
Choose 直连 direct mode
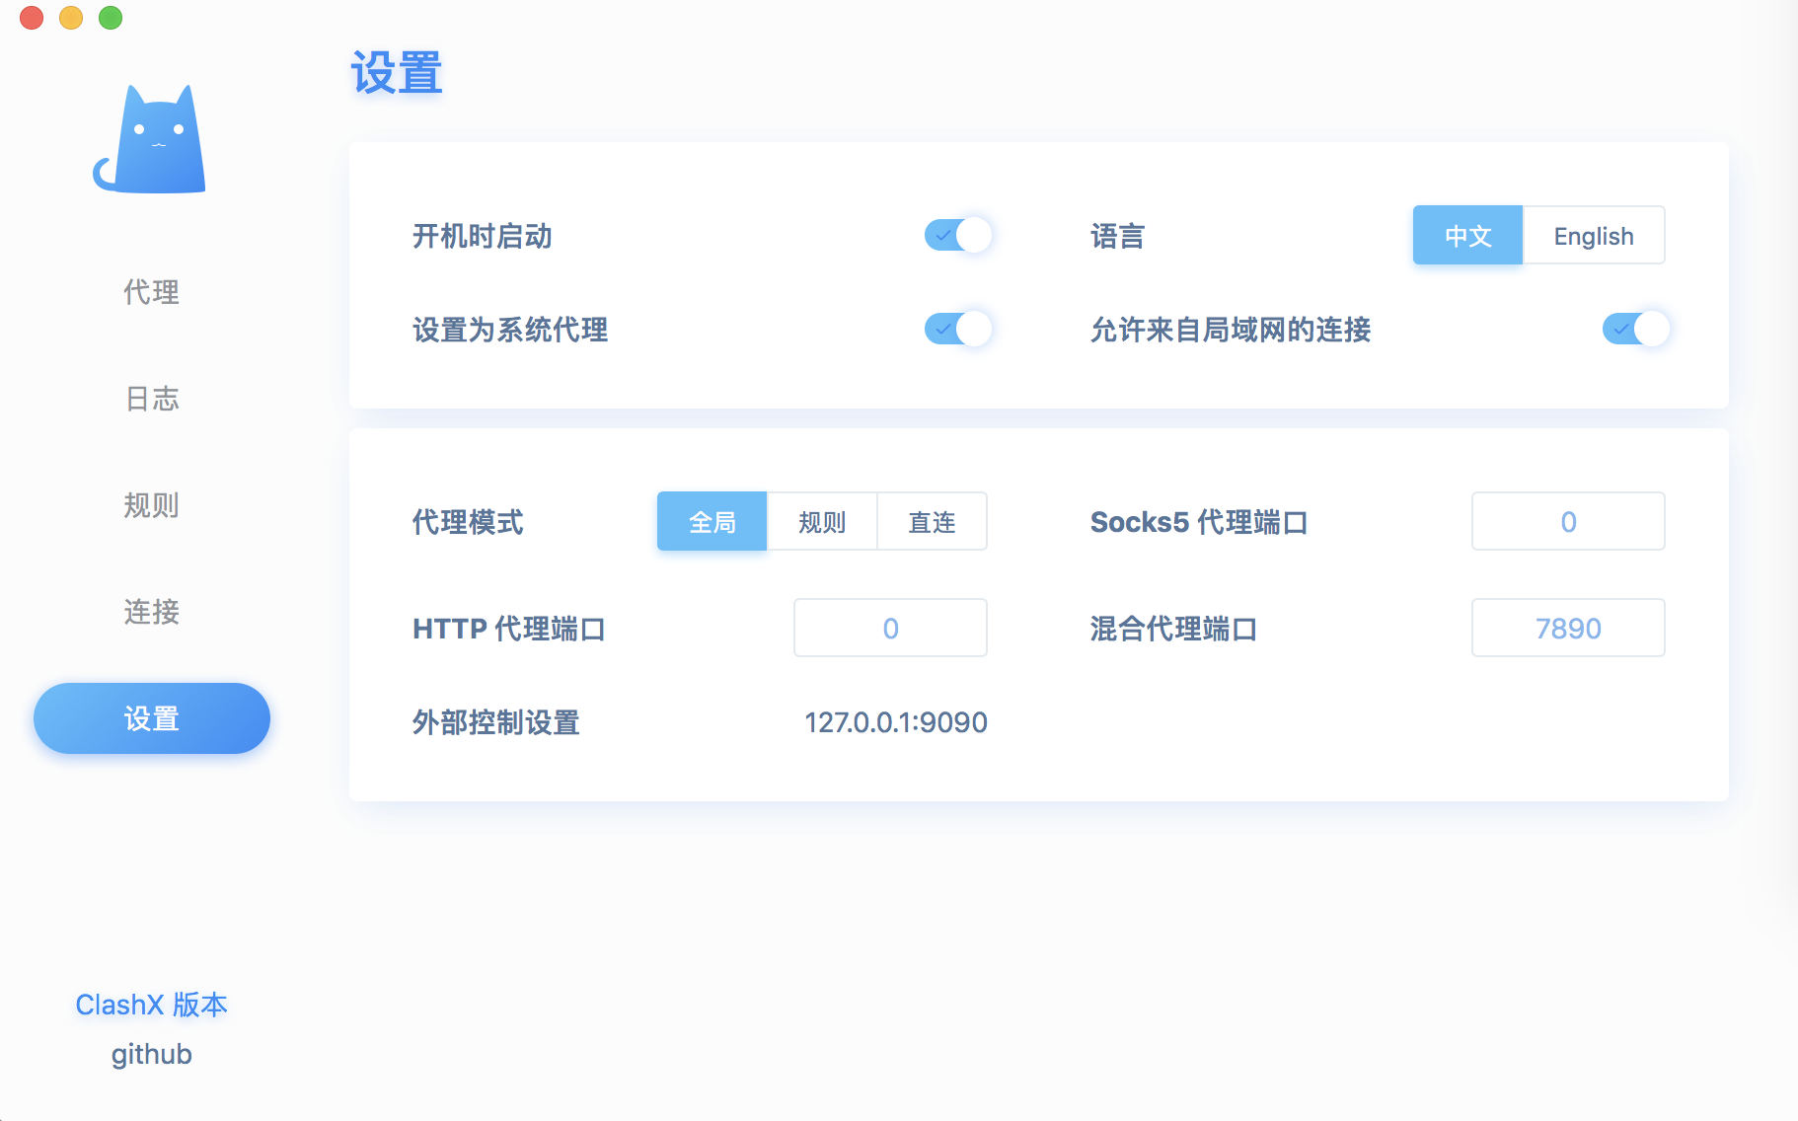pos(931,521)
